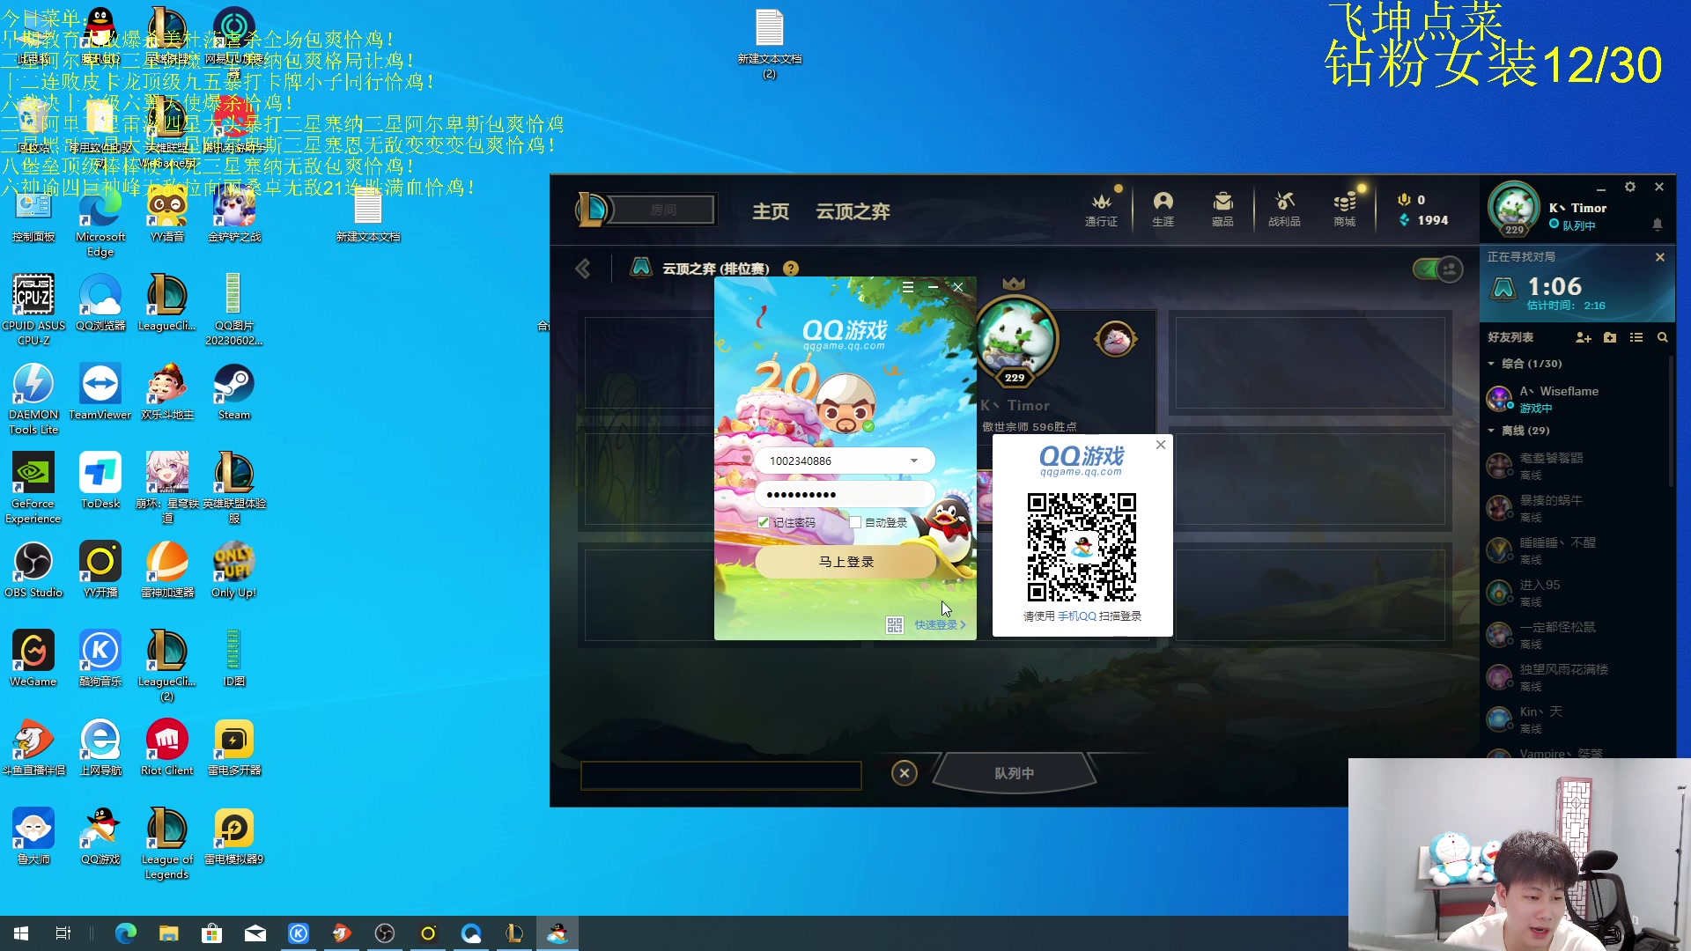1691x951 pixels.
Task: Open the QQ account number dropdown
Action: click(x=913, y=461)
